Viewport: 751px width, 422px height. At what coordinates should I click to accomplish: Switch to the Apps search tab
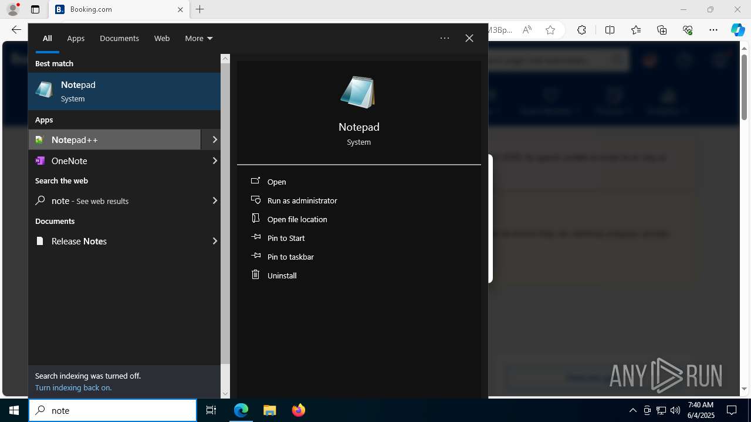click(76, 38)
